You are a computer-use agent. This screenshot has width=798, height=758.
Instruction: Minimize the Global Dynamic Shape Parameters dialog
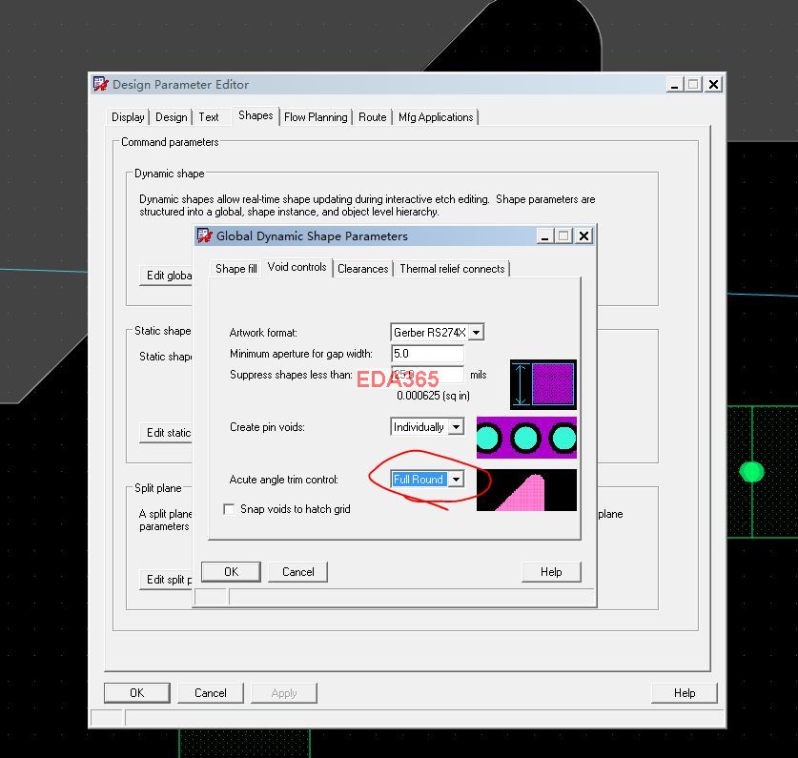click(545, 236)
